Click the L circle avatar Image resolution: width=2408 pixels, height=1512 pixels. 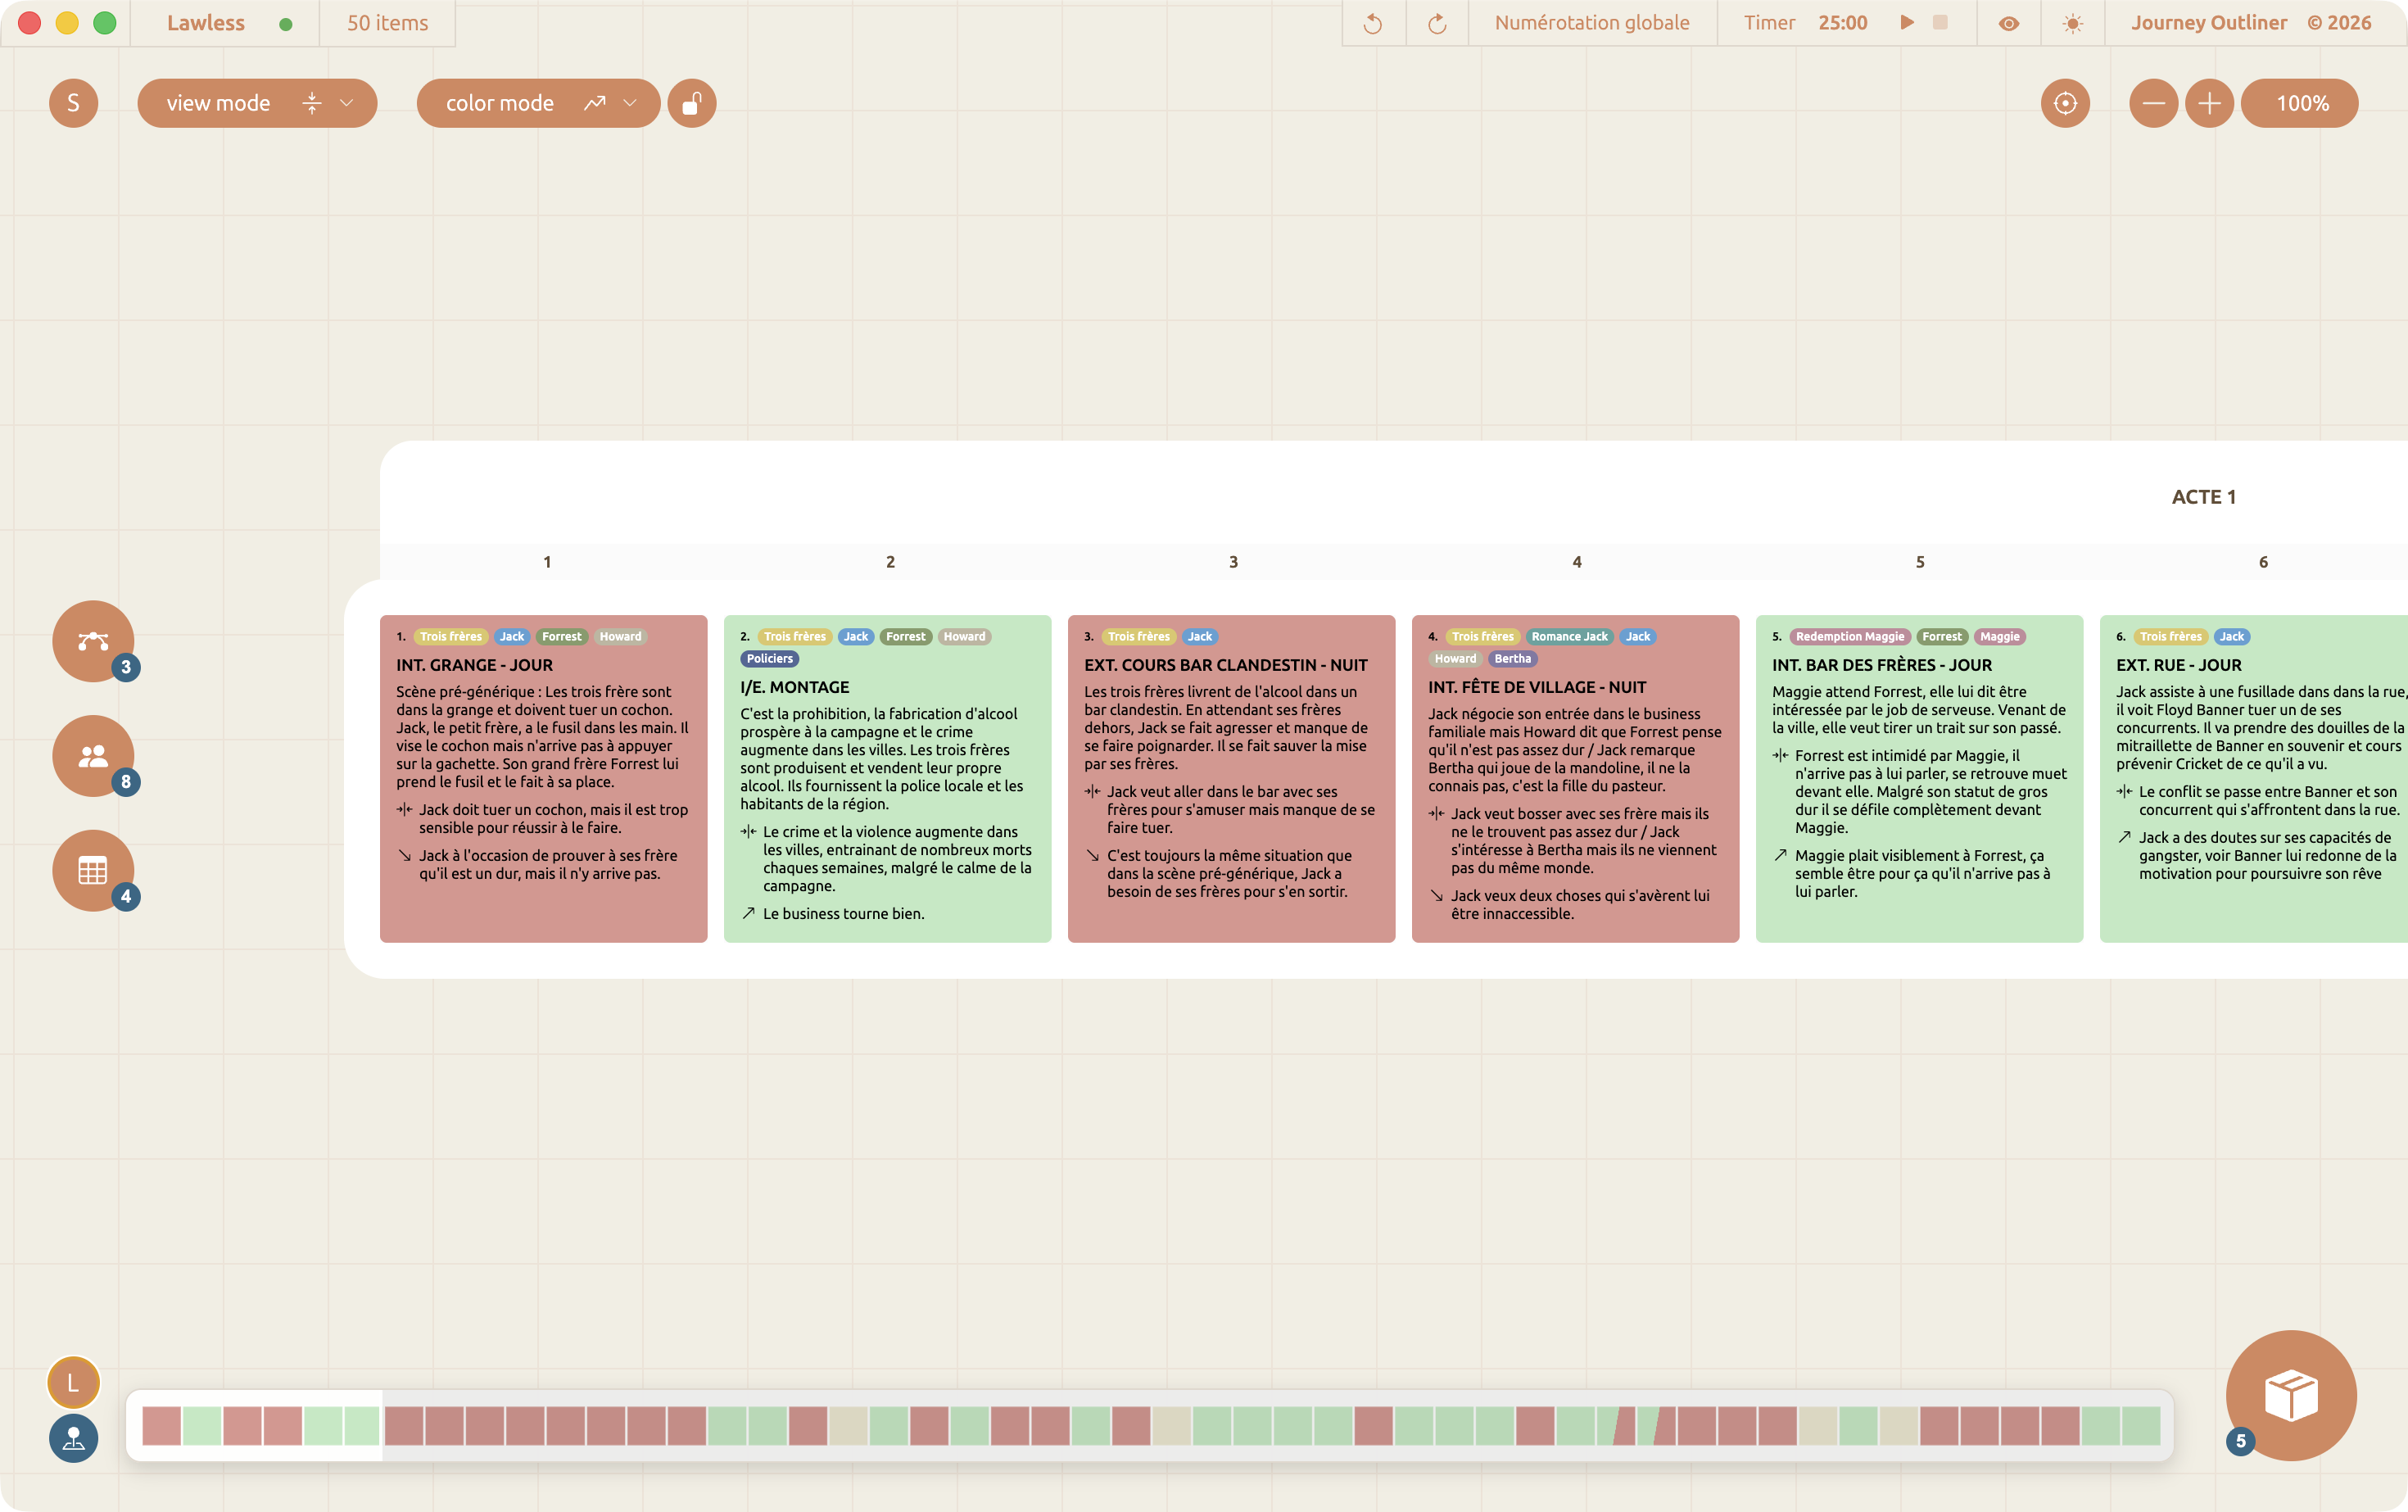tap(73, 1382)
